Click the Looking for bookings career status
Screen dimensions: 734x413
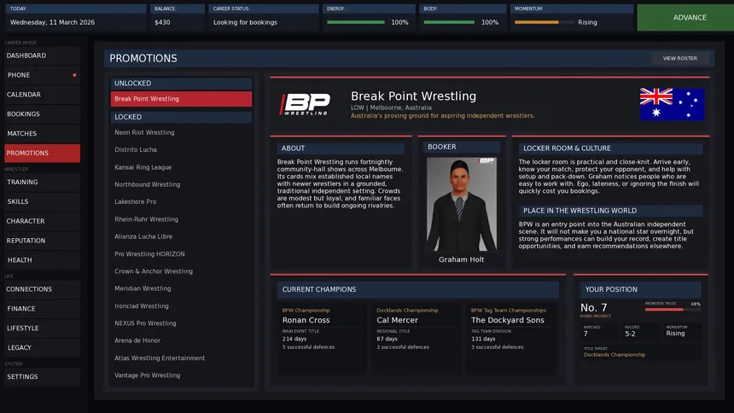pos(245,22)
